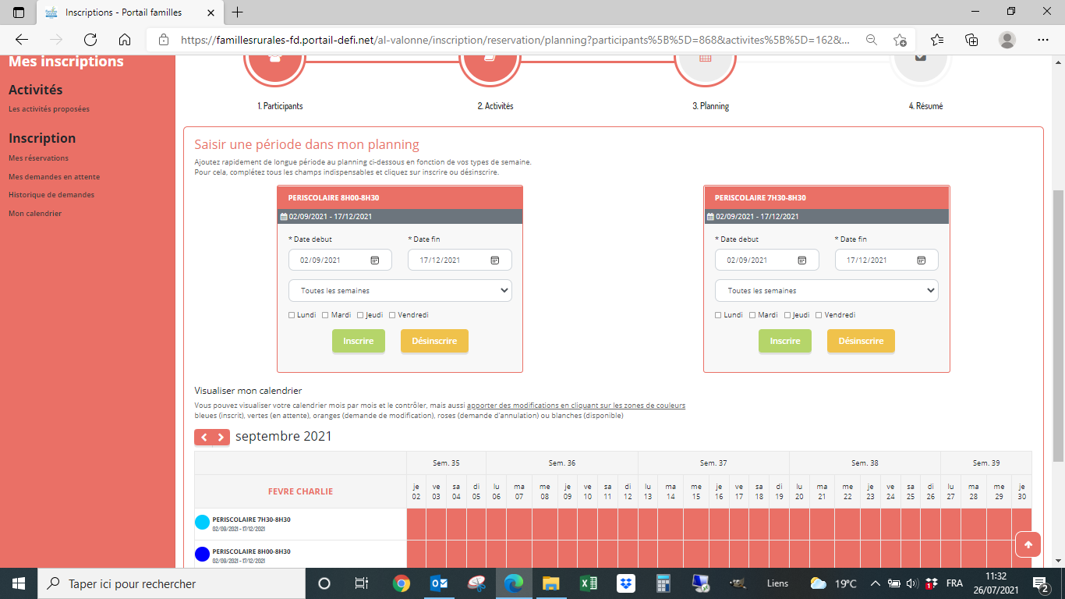The height and width of the screenshot is (599, 1065).
Task: Open Mes réservations in sidebar
Action: (38, 158)
